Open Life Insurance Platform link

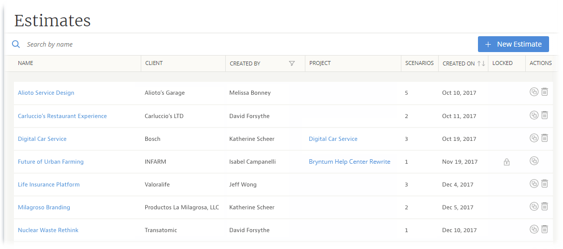click(x=49, y=185)
